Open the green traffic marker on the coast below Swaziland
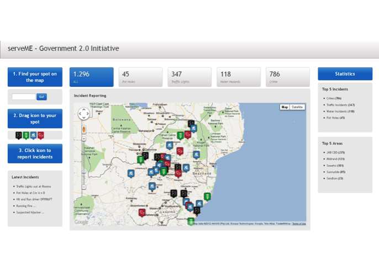Viewport: 379px width, 276px height. coord(207,197)
